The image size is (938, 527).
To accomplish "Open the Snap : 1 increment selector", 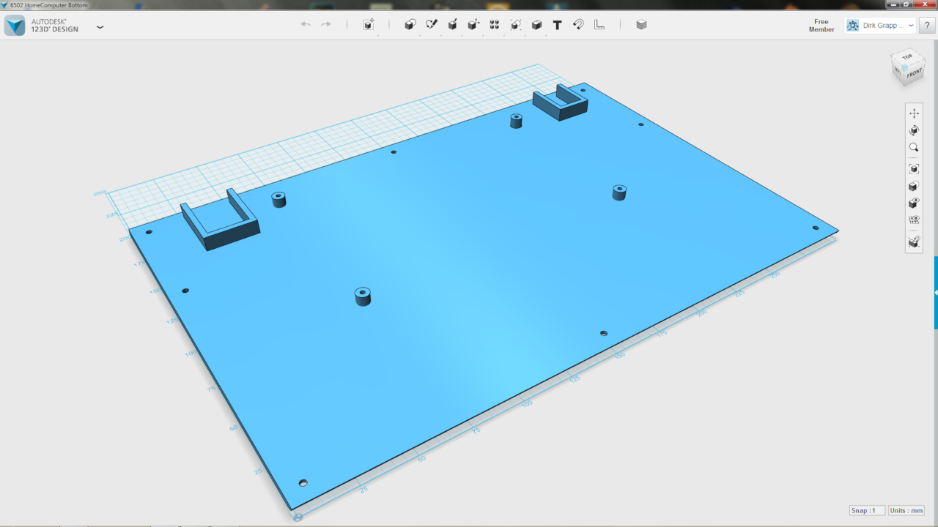I will pyautogui.click(x=867, y=510).
